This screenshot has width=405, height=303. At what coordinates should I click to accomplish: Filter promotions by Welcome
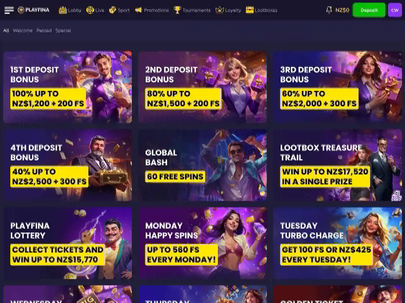pos(23,30)
